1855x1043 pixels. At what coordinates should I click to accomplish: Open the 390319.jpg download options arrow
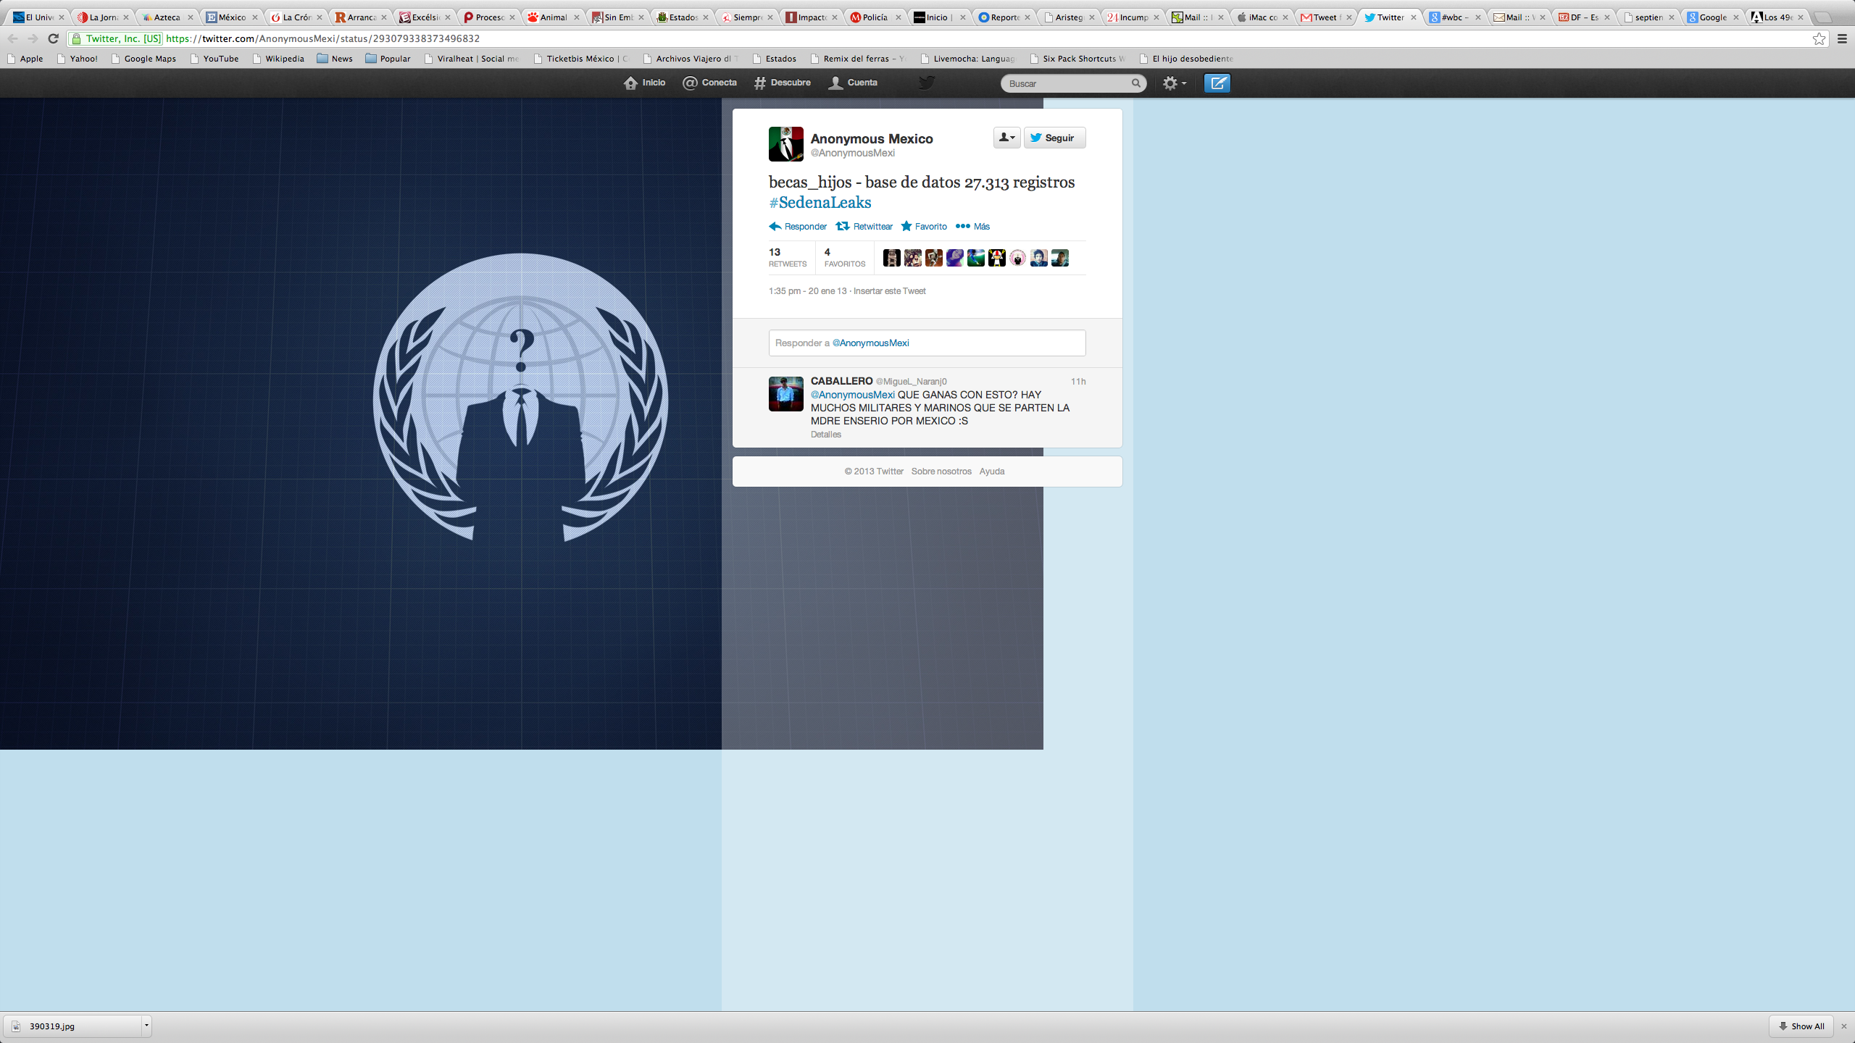pyautogui.click(x=146, y=1026)
